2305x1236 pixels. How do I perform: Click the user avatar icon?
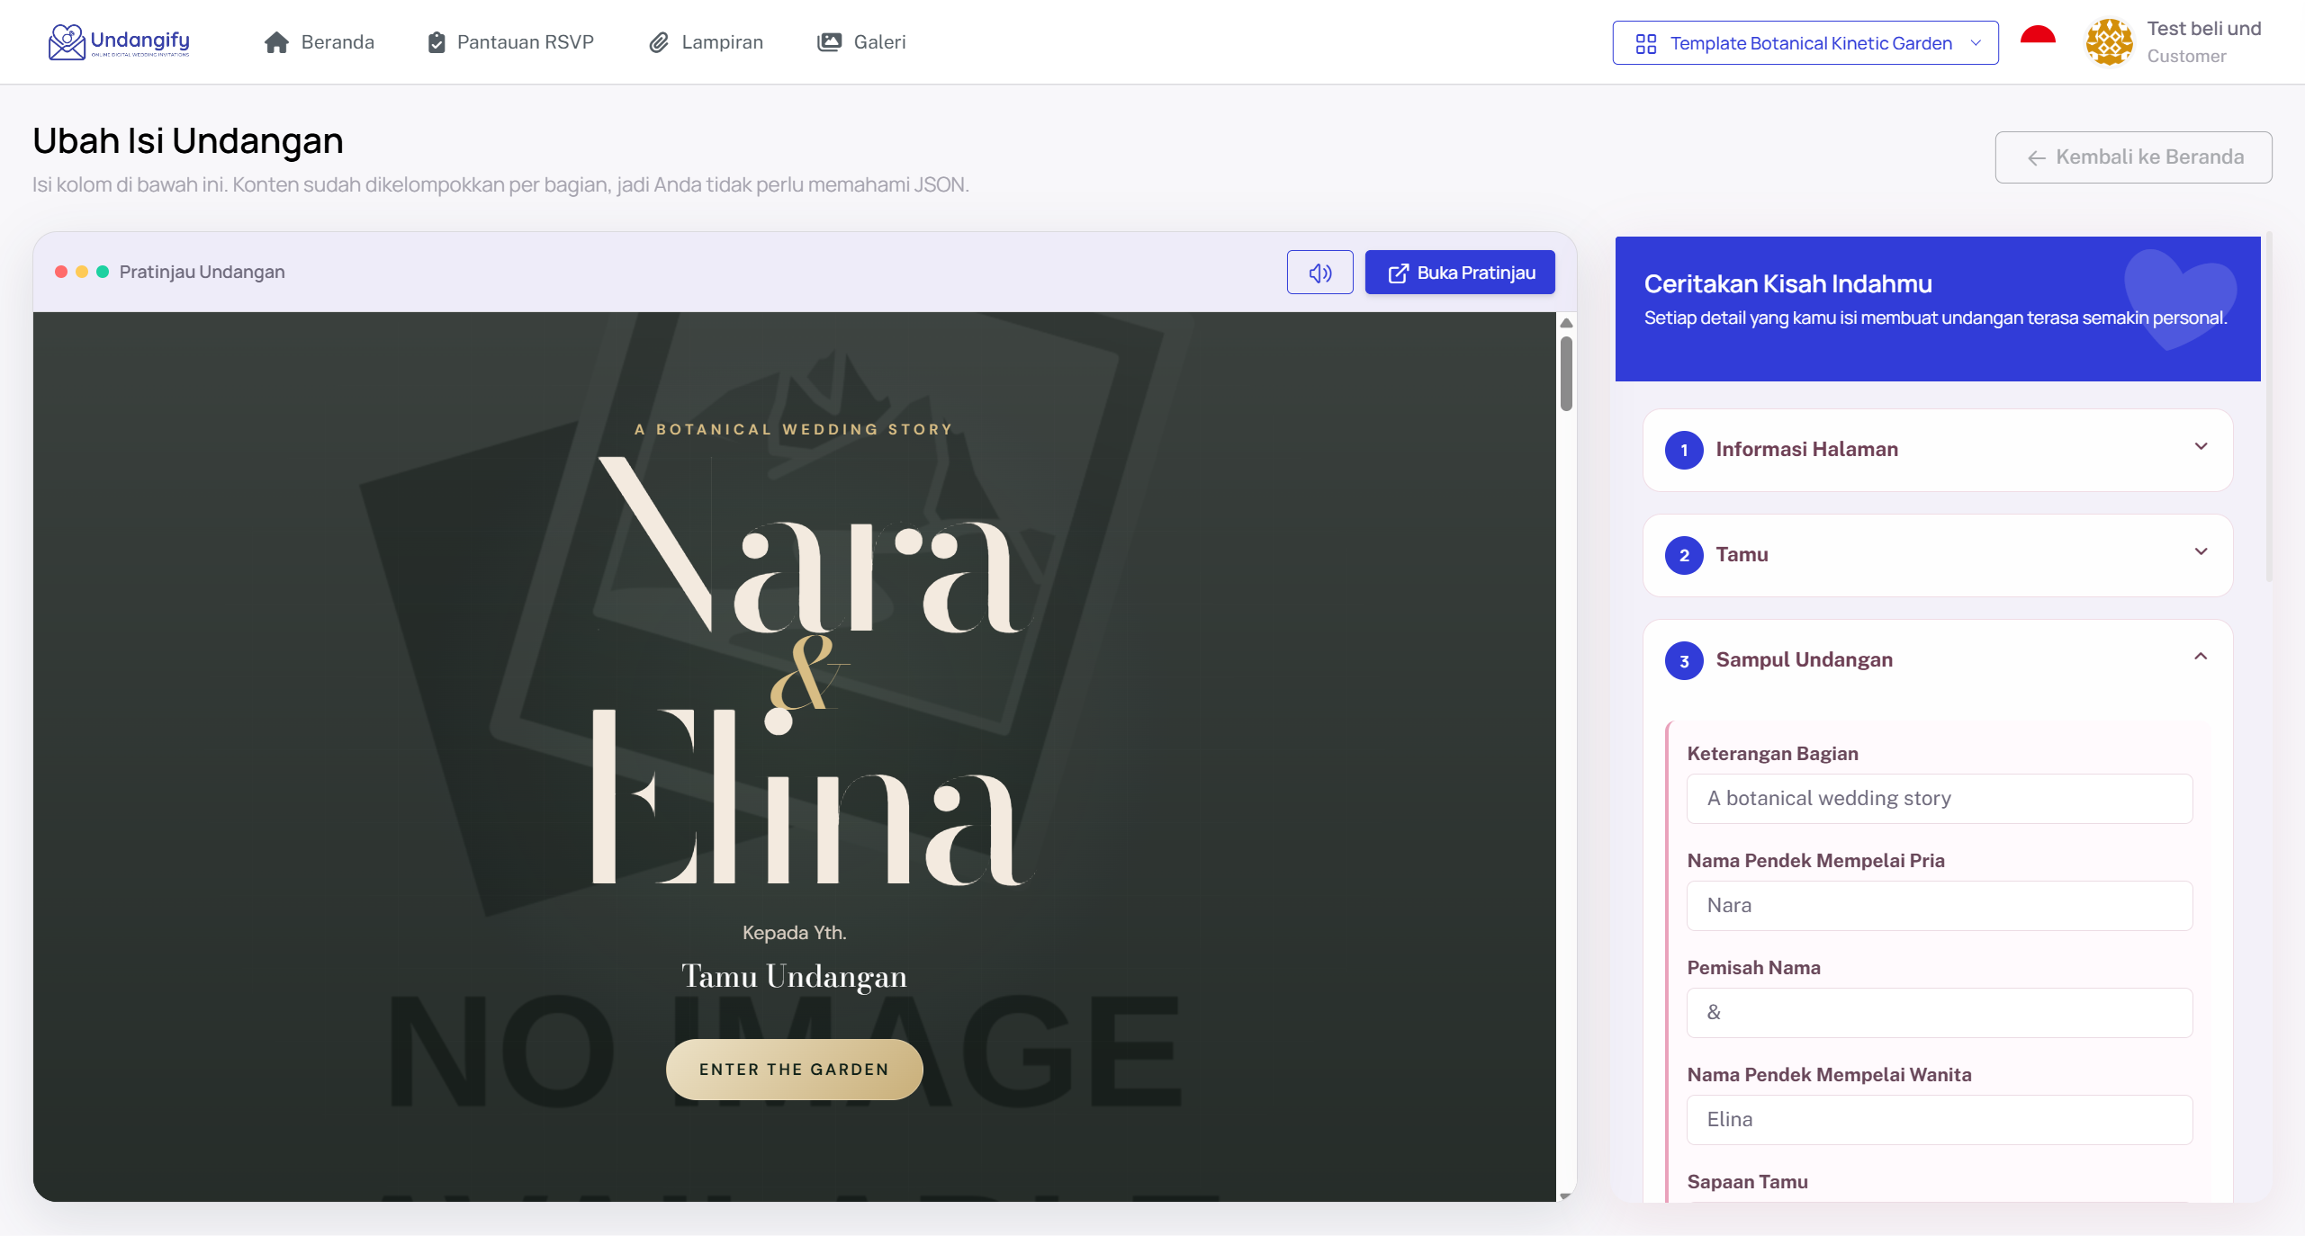click(x=2109, y=42)
